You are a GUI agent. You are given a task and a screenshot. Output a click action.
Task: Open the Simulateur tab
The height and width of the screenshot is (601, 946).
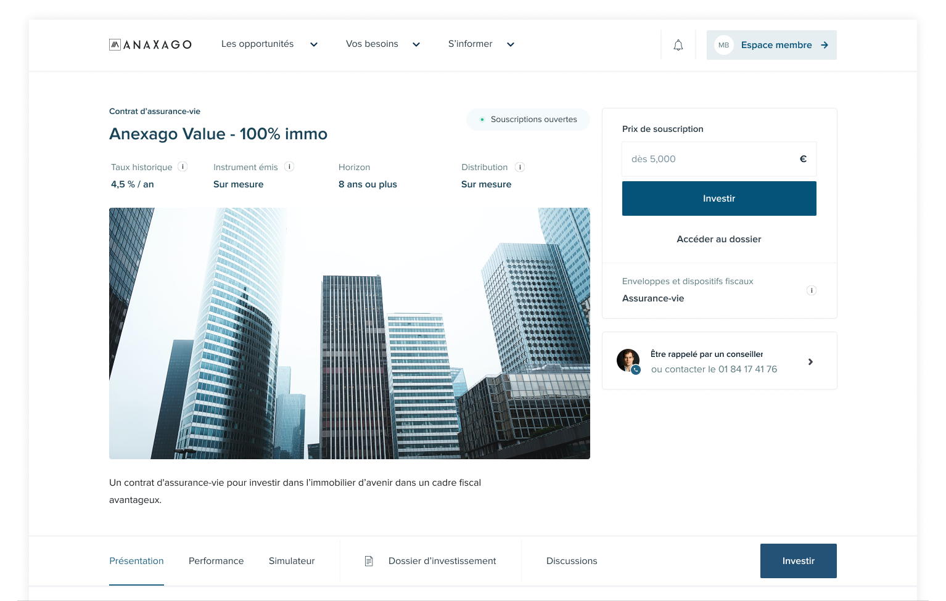coord(292,561)
